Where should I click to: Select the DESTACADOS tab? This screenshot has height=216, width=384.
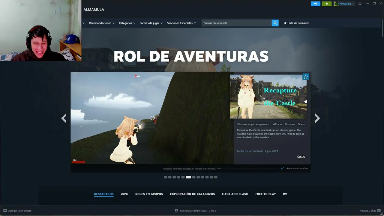point(104,194)
